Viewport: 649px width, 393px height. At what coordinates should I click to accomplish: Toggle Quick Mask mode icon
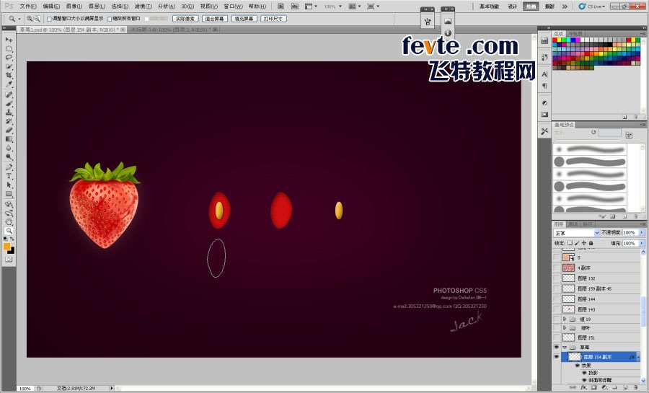click(x=9, y=260)
